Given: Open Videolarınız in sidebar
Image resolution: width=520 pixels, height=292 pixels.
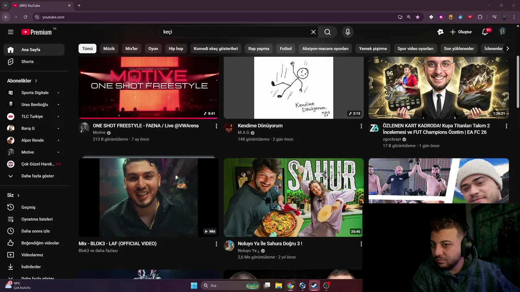Looking at the screenshot, I should pyautogui.click(x=34, y=255).
